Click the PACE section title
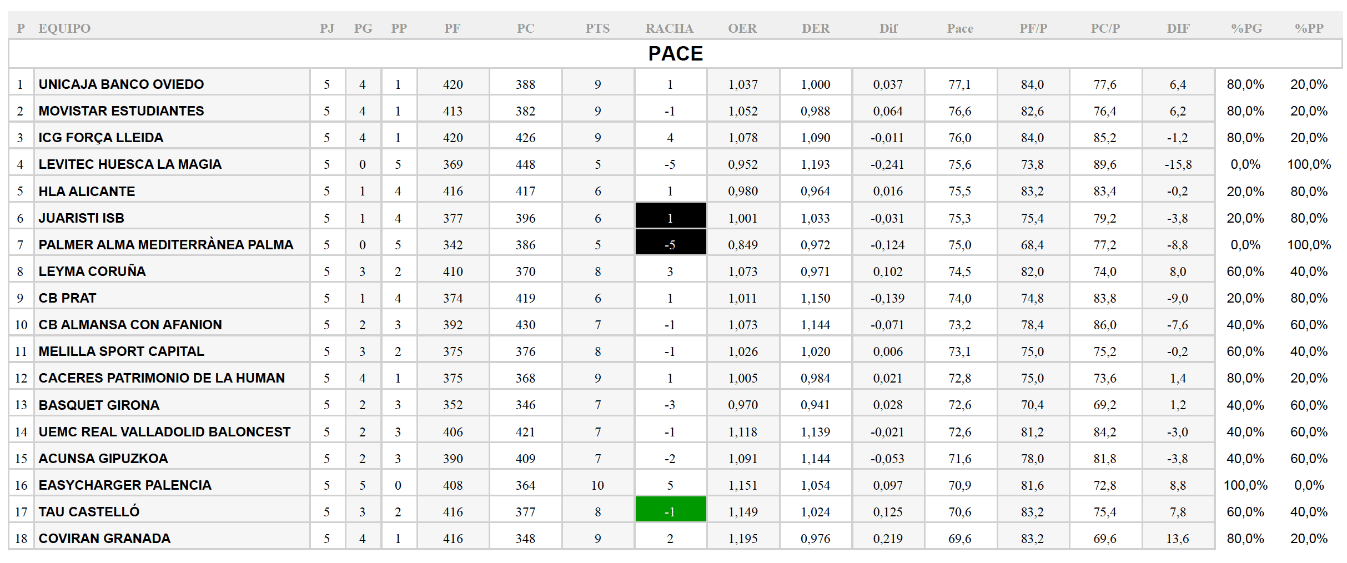Viewport: 1347px width, 563px height. coord(675,54)
